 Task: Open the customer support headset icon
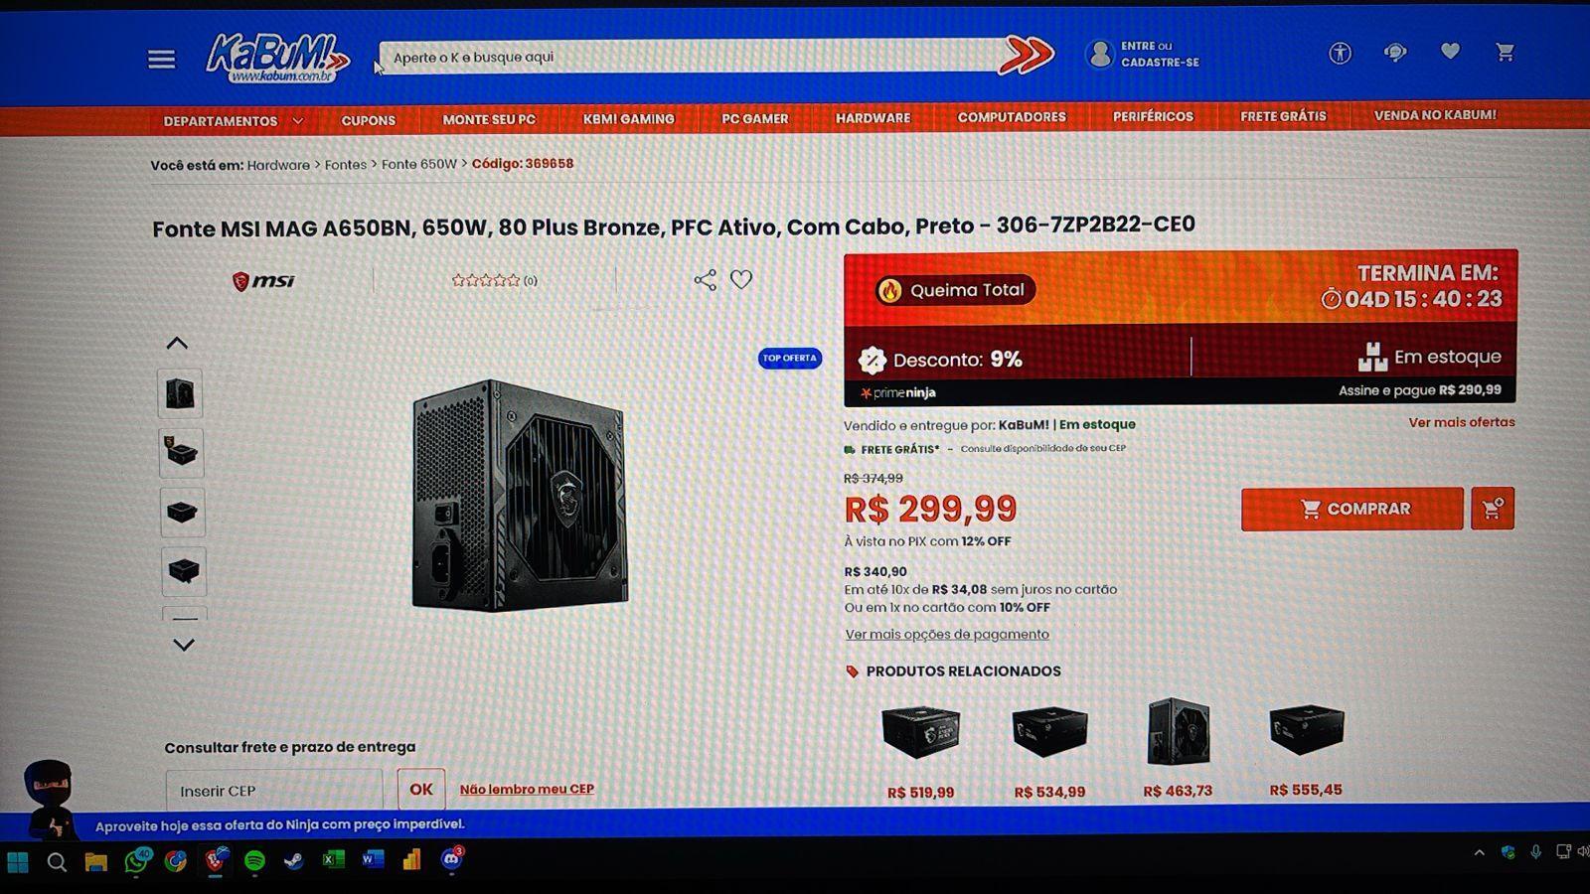pyautogui.click(x=1395, y=53)
